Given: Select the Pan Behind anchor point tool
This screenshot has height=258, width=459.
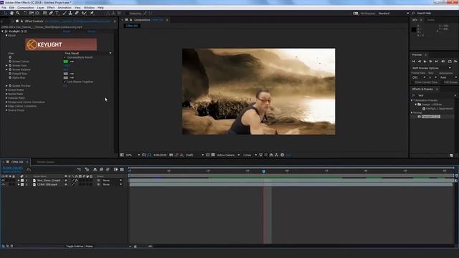Looking at the screenshot, I should pos(37,13).
